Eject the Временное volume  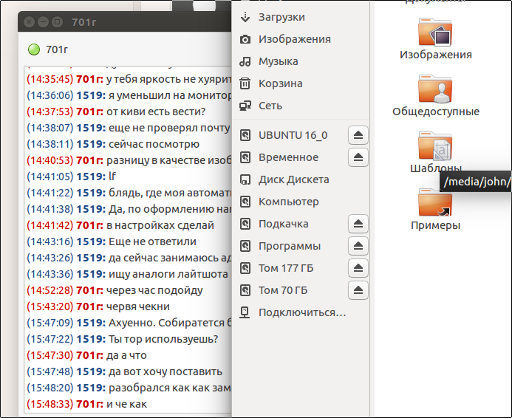coord(358,157)
